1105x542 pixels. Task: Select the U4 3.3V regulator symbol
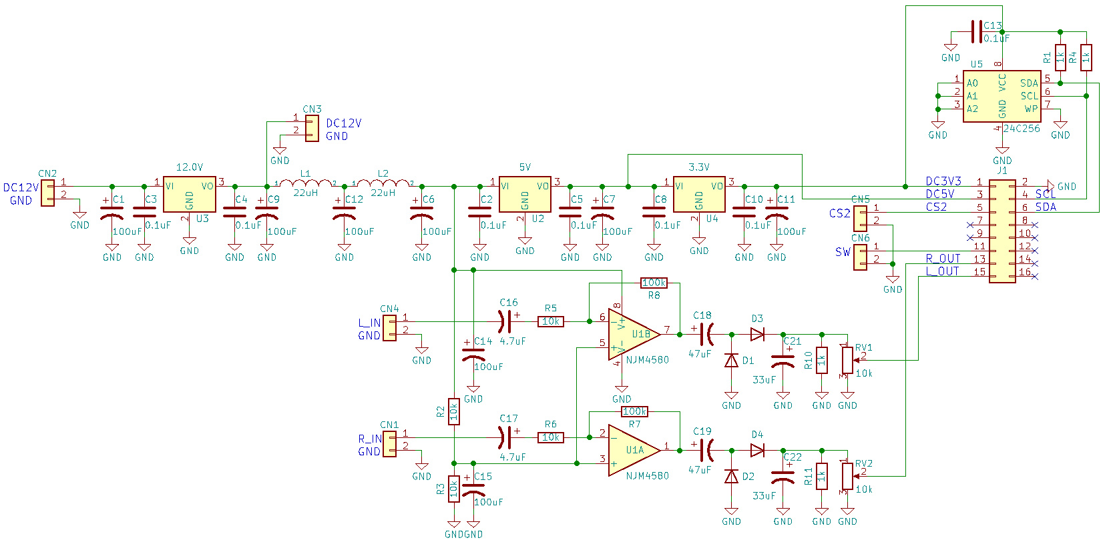[x=698, y=194]
